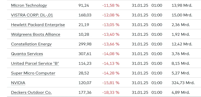Click NVIDIA's price 120,07
Screen dimensions: 201x97
pyautogui.click(x=85, y=83)
